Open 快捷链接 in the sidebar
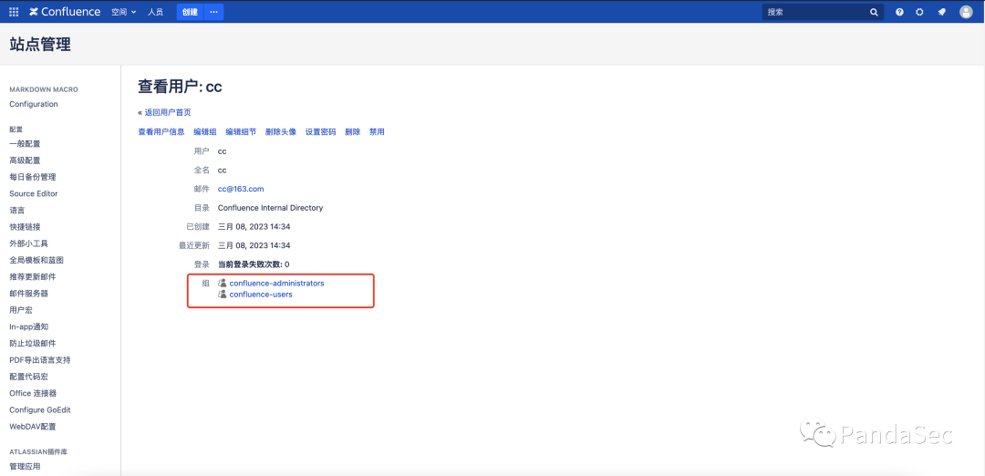985x476 pixels. [x=26, y=227]
